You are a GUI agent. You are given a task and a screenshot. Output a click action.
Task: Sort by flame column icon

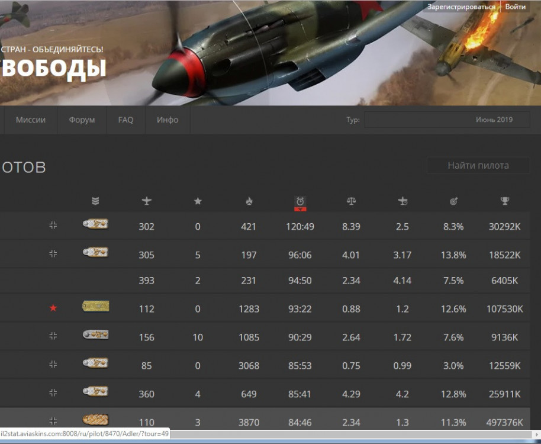(x=249, y=201)
